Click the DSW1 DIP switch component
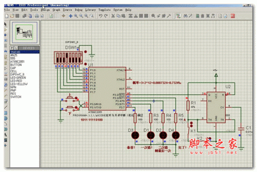 [x=69, y=58]
